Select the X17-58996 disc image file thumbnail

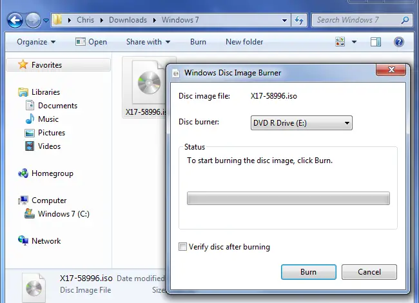pos(149,83)
